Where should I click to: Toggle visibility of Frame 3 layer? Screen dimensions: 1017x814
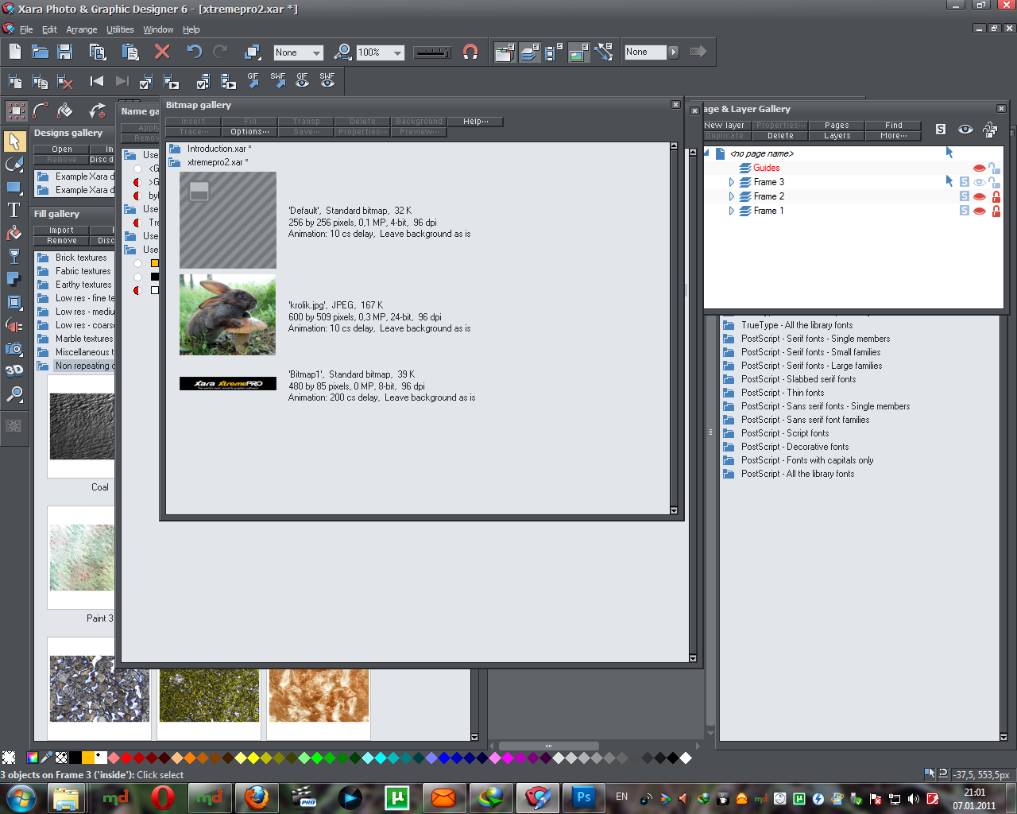(979, 182)
